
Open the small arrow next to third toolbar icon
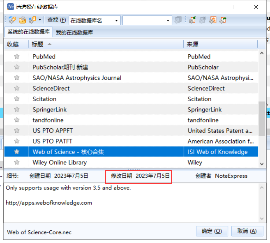tap(40, 20)
